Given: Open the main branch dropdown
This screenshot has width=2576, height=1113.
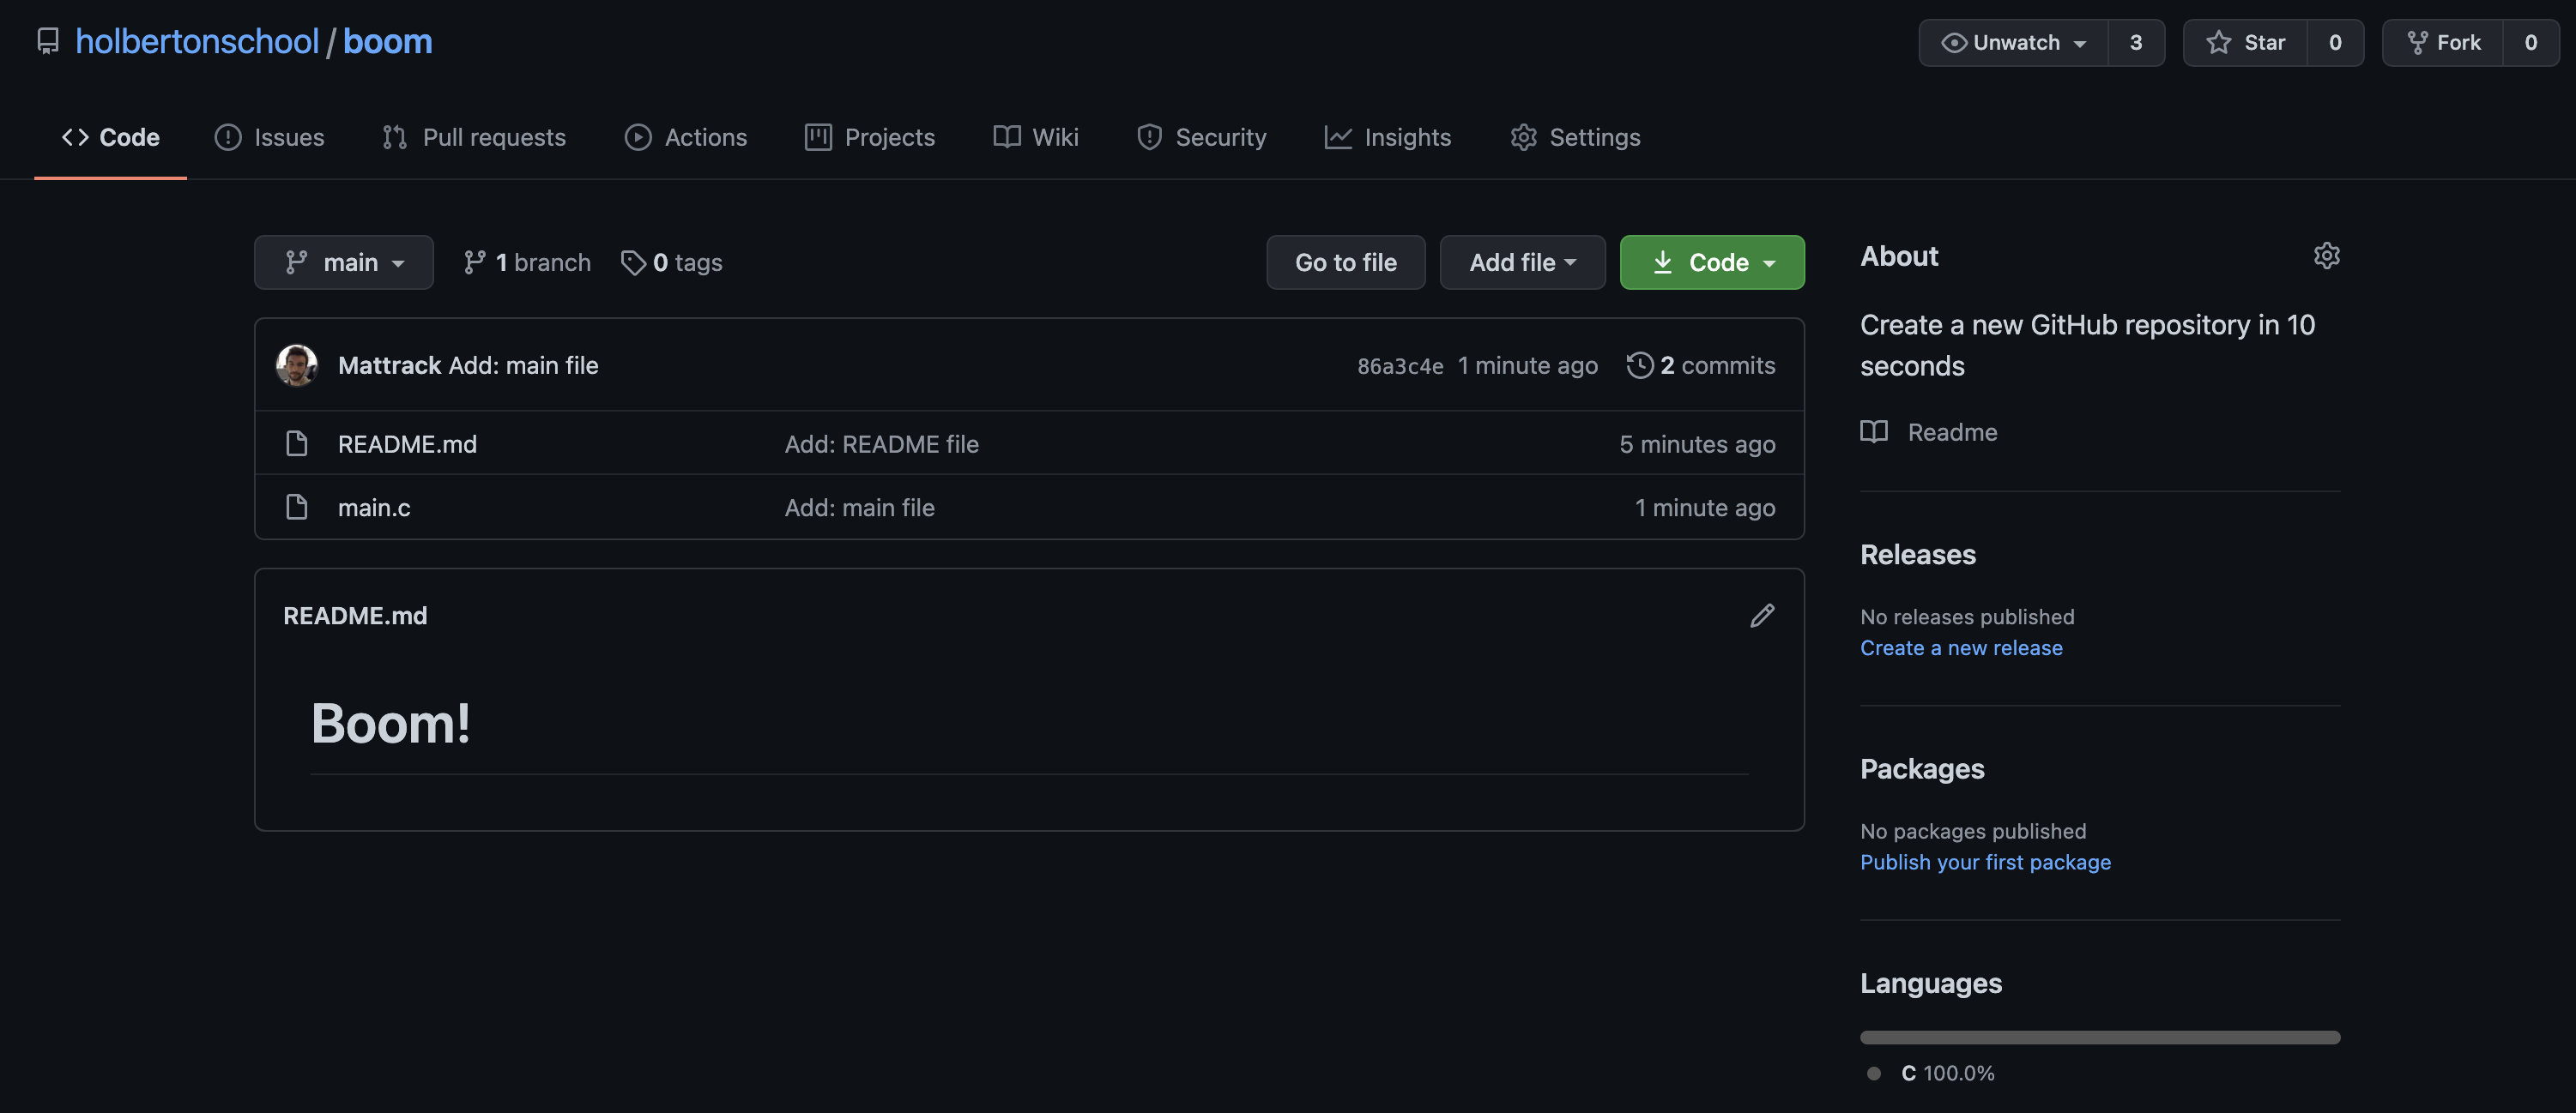Looking at the screenshot, I should click(x=344, y=262).
